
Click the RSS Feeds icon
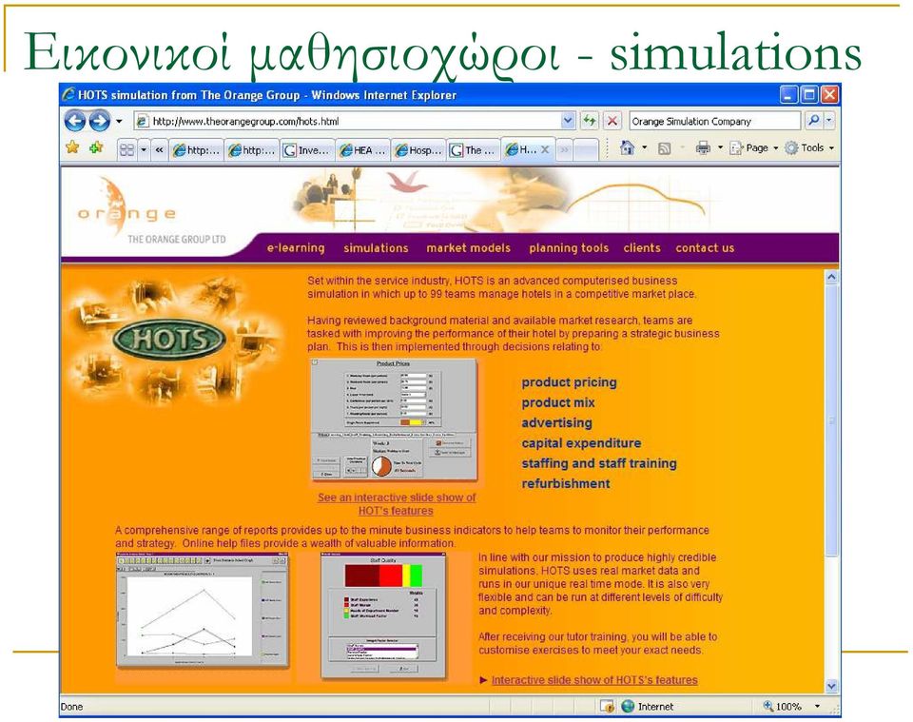(x=665, y=148)
